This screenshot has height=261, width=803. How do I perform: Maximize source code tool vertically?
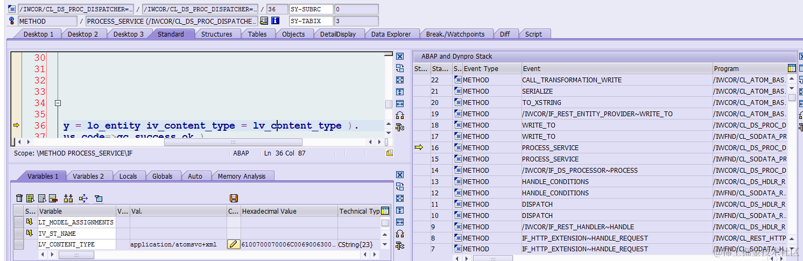point(400,92)
